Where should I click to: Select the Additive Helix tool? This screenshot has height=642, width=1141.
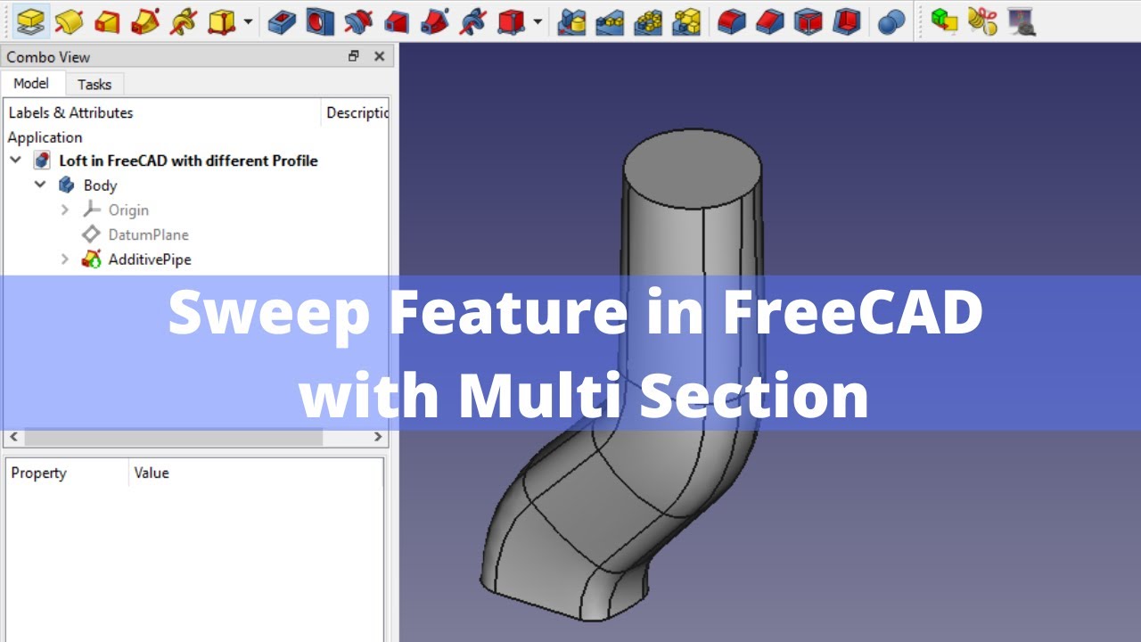pyautogui.click(x=183, y=21)
